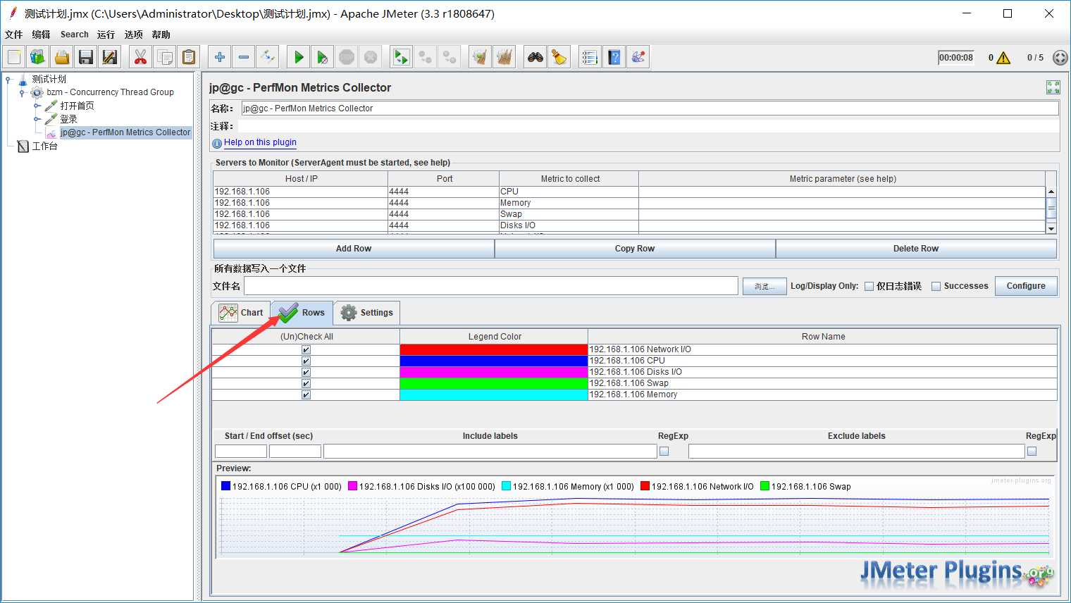Open the Templates toolbar icon

click(x=38, y=57)
